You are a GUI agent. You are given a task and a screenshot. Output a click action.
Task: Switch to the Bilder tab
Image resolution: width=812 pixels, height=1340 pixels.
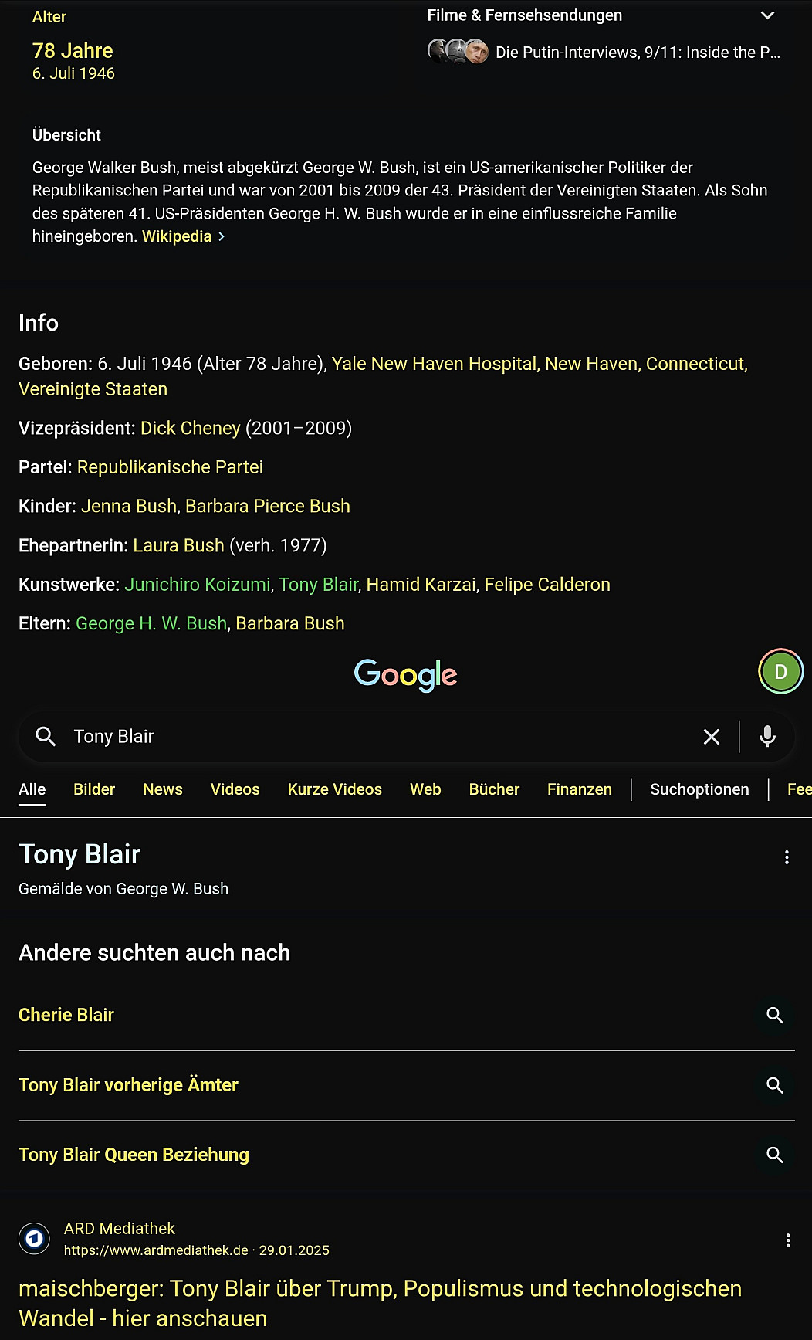coord(94,789)
